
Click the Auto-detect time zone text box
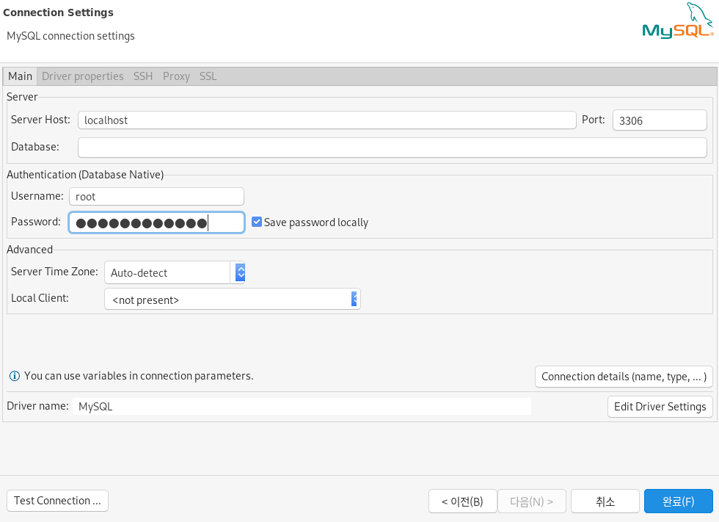pos(167,272)
